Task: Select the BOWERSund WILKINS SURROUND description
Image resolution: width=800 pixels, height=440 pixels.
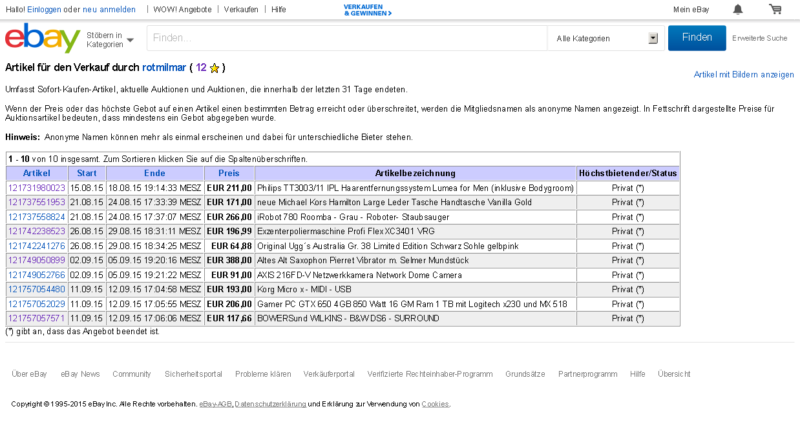Action: 348,319
